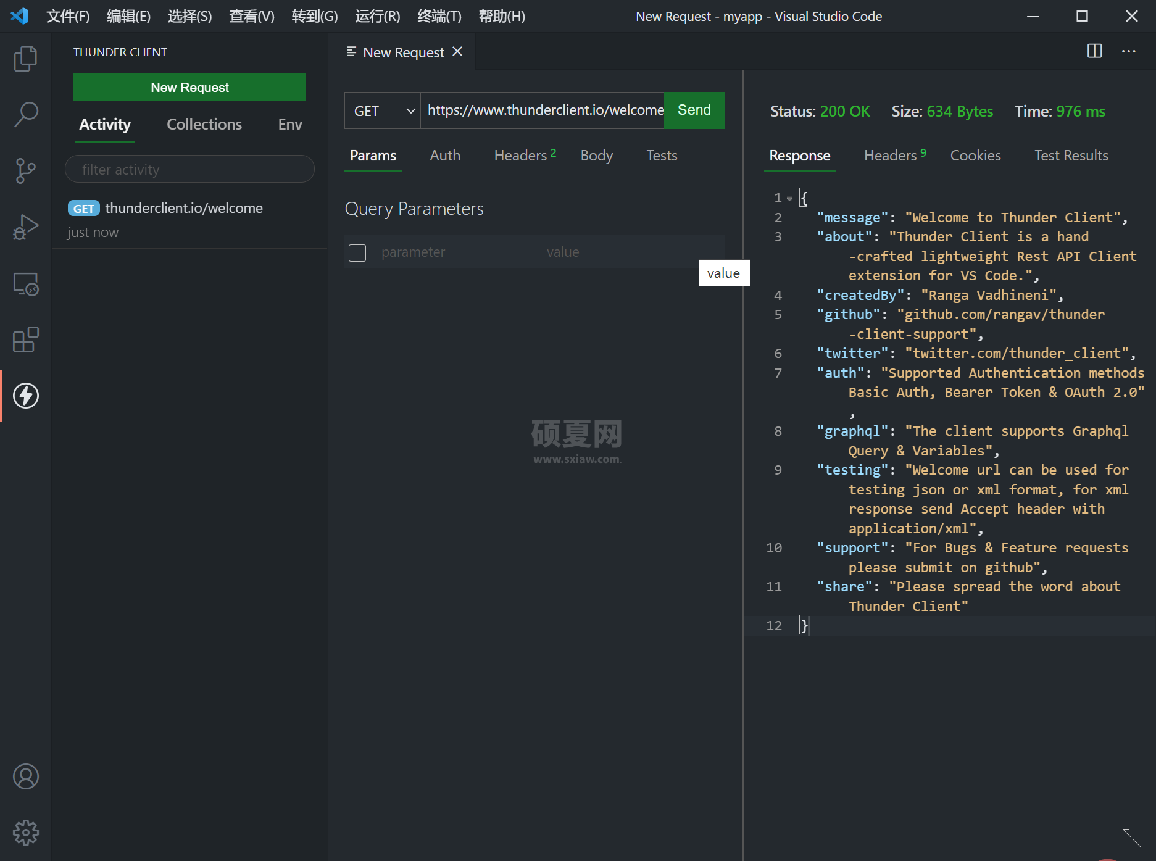The width and height of the screenshot is (1156, 861).
Task: Click the closing brace on line 12
Action: pos(804,626)
